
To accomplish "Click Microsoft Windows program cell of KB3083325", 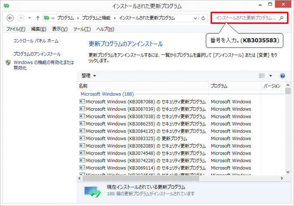I will pos(231,138).
